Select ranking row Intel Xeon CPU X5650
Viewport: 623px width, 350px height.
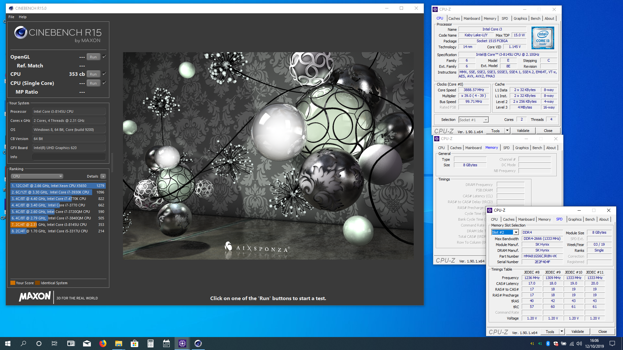[58, 186]
